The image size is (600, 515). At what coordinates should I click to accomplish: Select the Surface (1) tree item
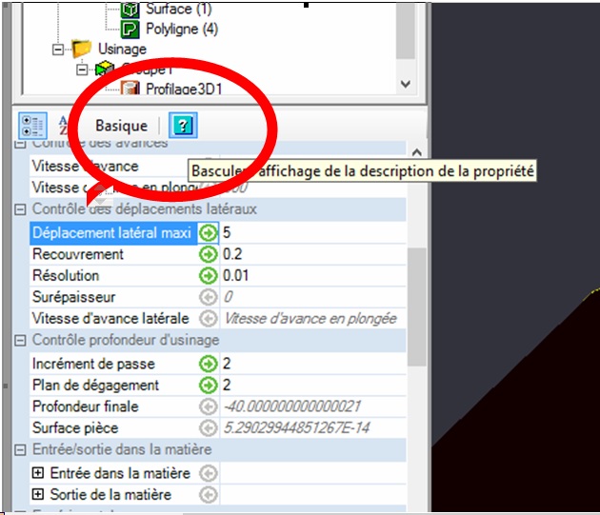[x=178, y=9]
